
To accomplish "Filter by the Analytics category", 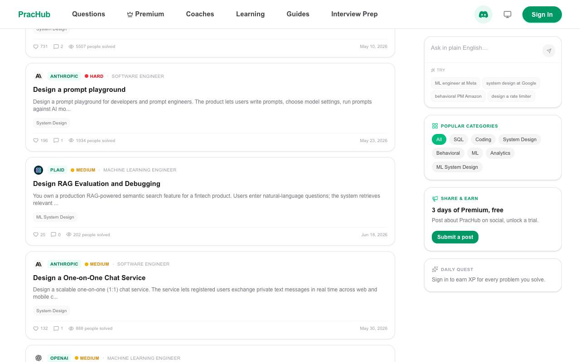I will [x=500, y=153].
